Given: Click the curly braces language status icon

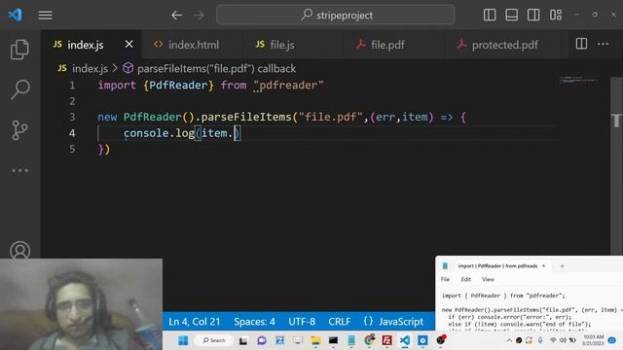Looking at the screenshot, I should click(368, 321).
